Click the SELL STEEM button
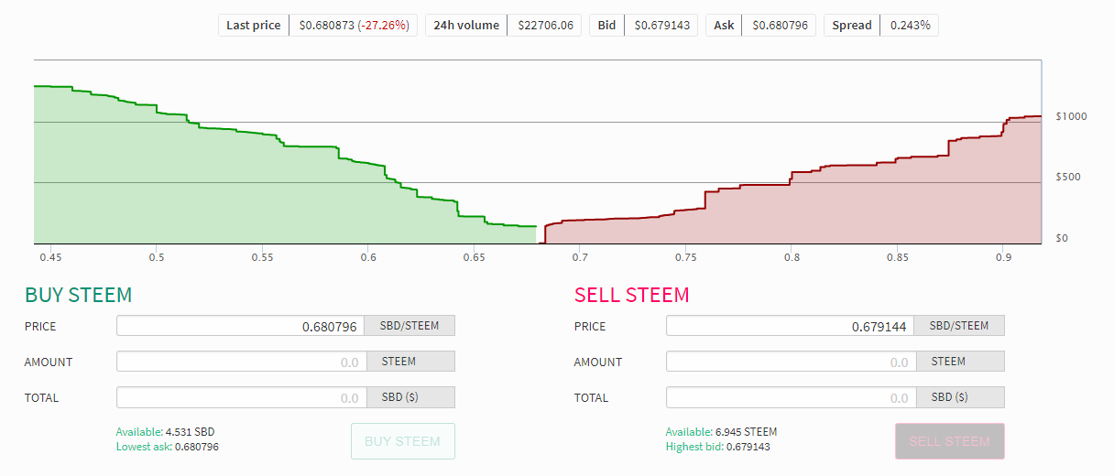Screen dimensions: 1114x476 (950, 441)
